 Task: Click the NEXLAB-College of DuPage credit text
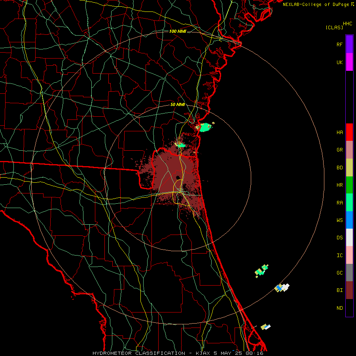coord(316,4)
